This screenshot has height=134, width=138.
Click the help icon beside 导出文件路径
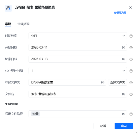[131, 114]
